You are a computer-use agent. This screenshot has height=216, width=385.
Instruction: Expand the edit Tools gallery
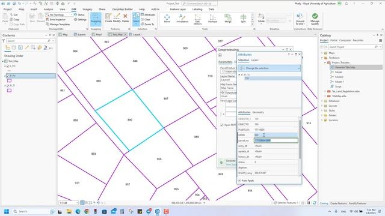click(x=253, y=24)
